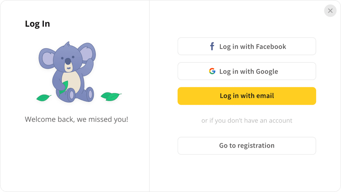Image resolution: width=341 pixels, height=192 pixels.
Task: Click the "or if you don't have an account" text
Action: tap(247, 121)
